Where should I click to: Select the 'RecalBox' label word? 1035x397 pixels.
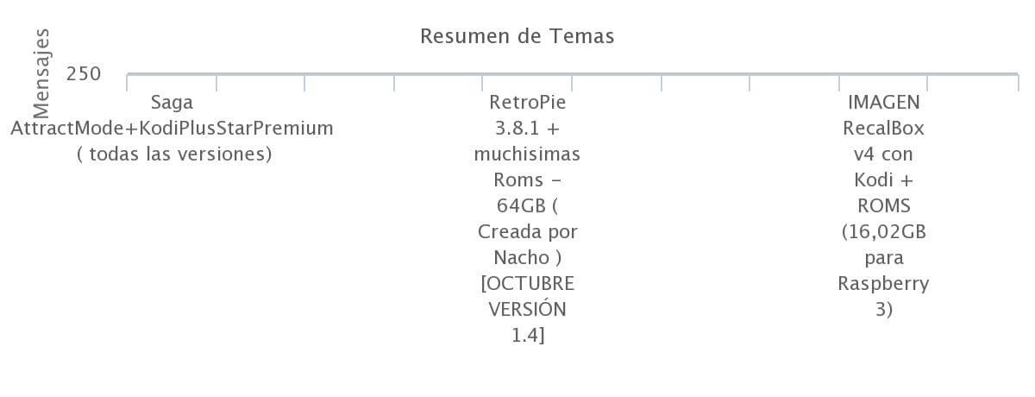(883, 129)
